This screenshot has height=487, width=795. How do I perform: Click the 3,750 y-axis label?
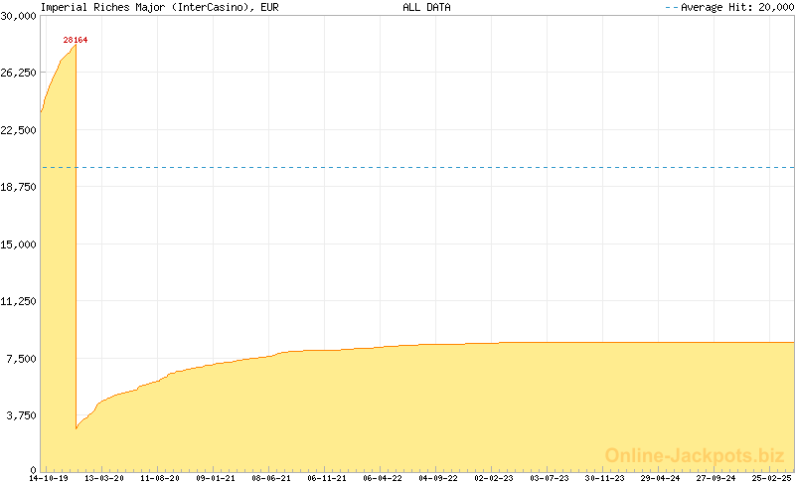click(x=22, y=415)
